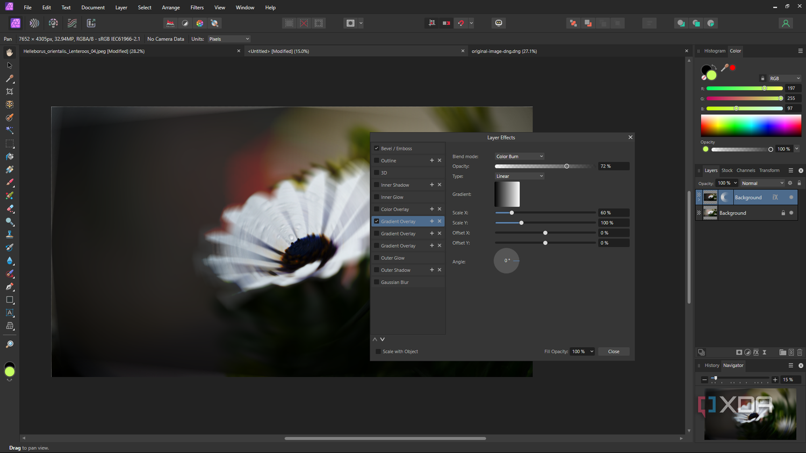Enable the Outline effect checkbox

377,160
